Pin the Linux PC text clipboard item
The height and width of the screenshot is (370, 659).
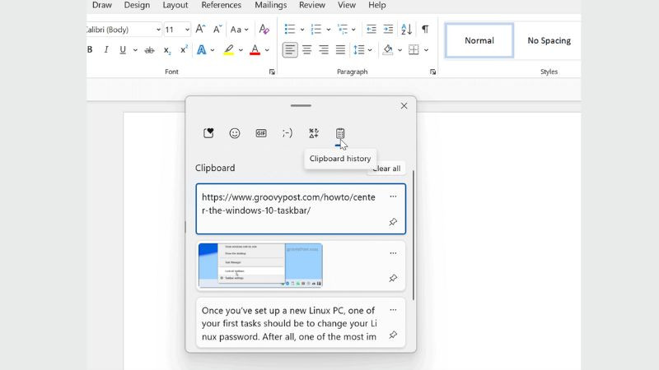coord(393,335)
